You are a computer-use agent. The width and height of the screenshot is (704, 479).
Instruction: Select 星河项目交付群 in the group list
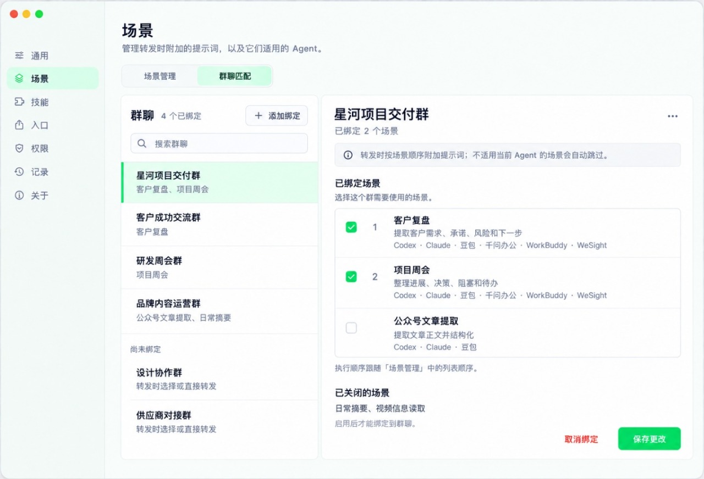pos(219,182)
